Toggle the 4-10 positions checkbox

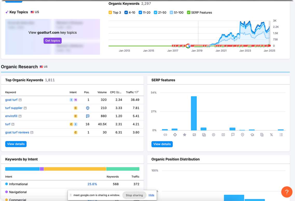click(x=126, y=12)
